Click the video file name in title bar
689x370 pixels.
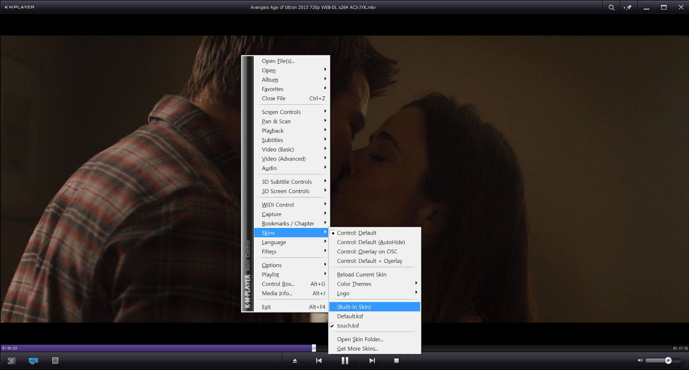click(313, 7)
